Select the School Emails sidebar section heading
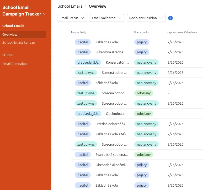 click(13, 26)
